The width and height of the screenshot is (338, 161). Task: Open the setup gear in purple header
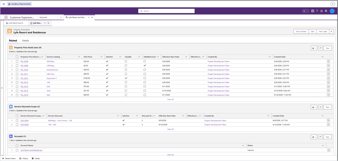click(321, 11)
